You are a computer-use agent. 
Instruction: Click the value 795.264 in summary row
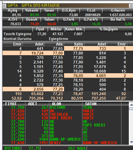point(36,98)
